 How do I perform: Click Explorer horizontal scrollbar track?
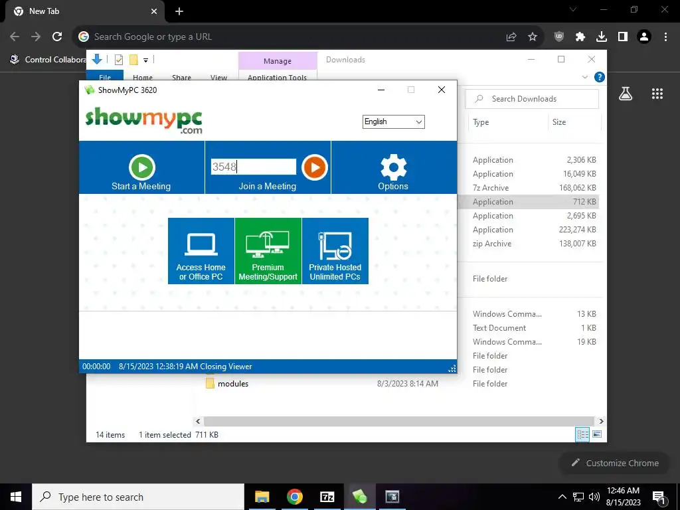398,421
